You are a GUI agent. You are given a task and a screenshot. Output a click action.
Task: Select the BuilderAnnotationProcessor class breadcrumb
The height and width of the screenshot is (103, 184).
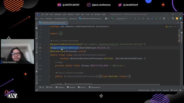(90, 19)
